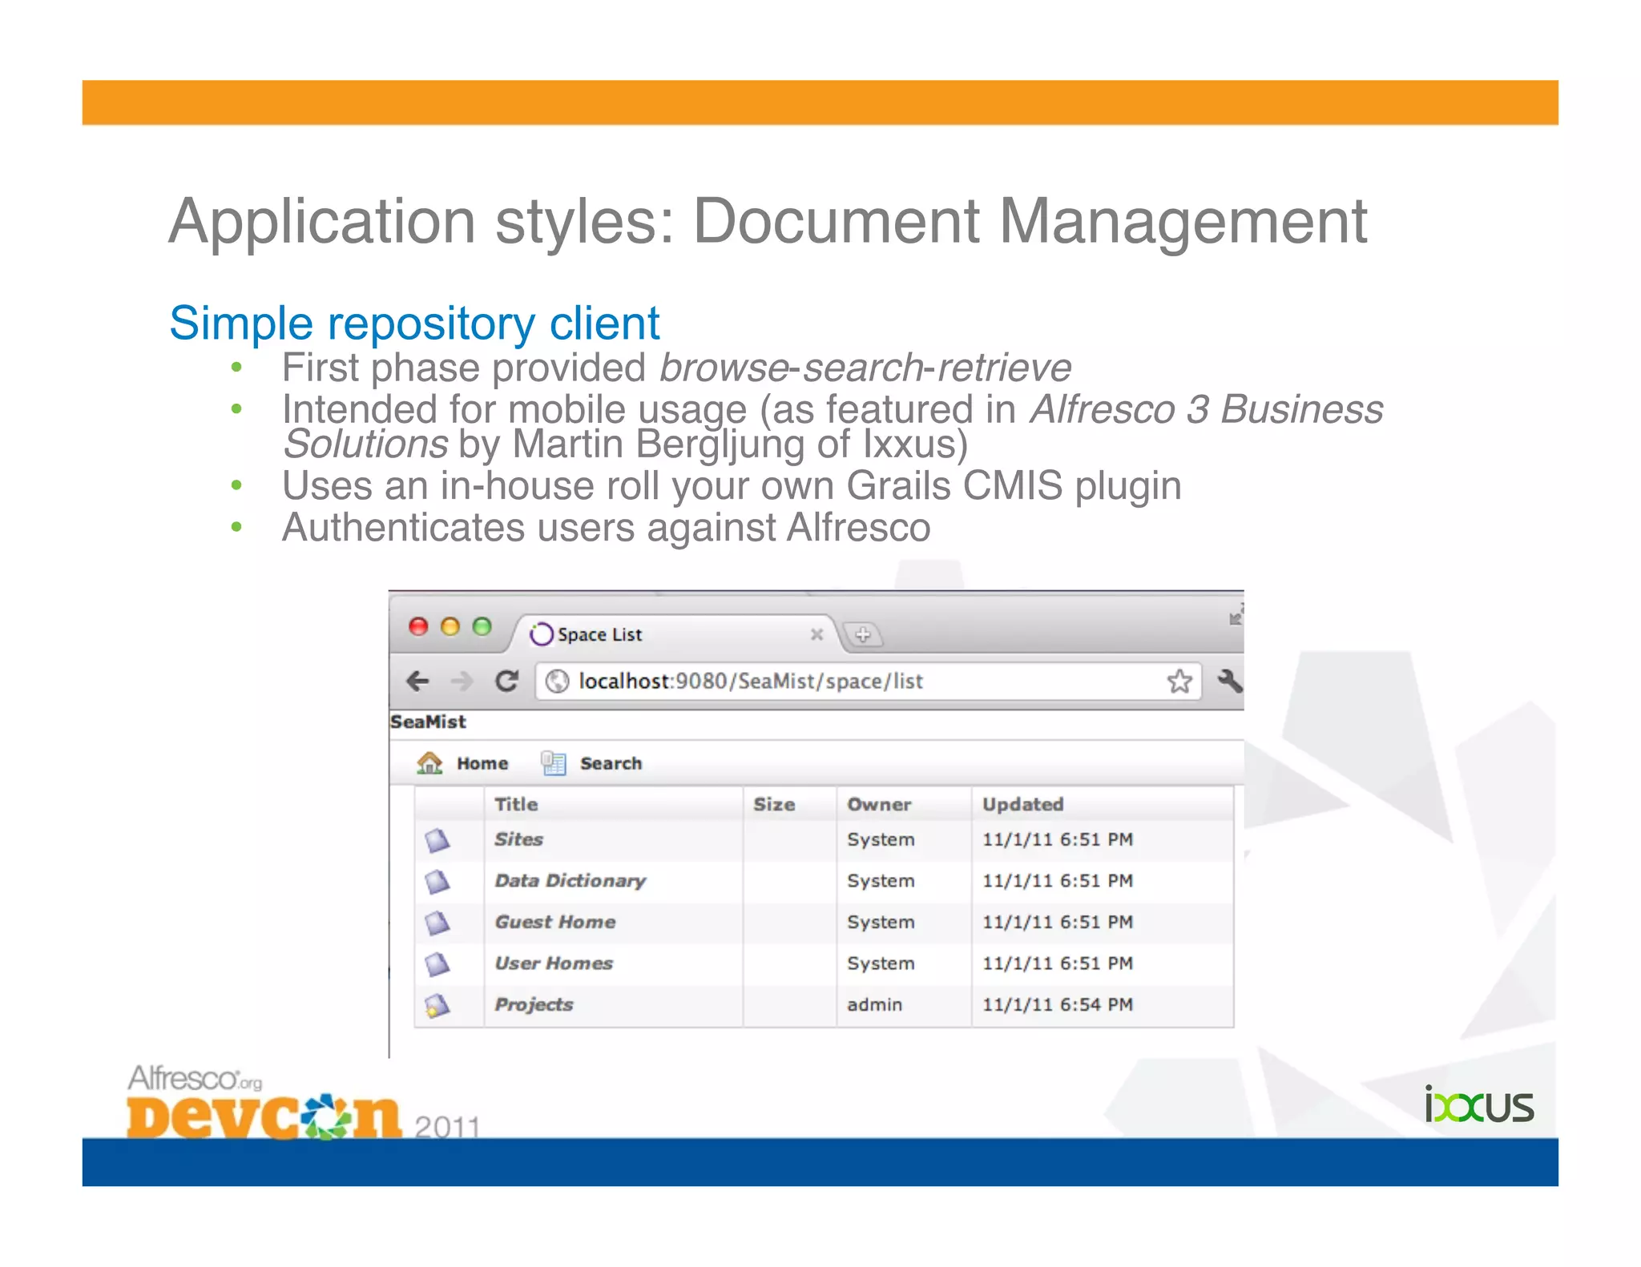Click the browser back arrow
This screenshot has width=1641, height=1267.
(417, 682)
